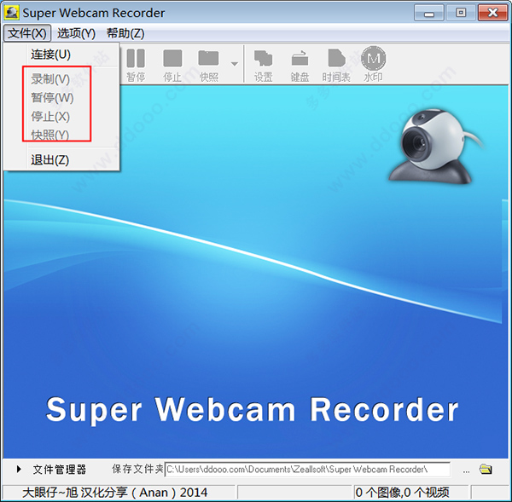Click the Snapshot (快照) toolbar icon
The width and height of the screenshot is (512, 502).
click(x=209, y=65)
